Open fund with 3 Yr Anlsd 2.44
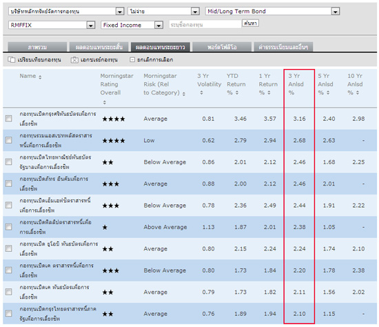Image resolution: width=379 pixels, height=327 pixels. [x=55, y=206]
